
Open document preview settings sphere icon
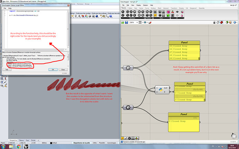(x=230, y=22)
